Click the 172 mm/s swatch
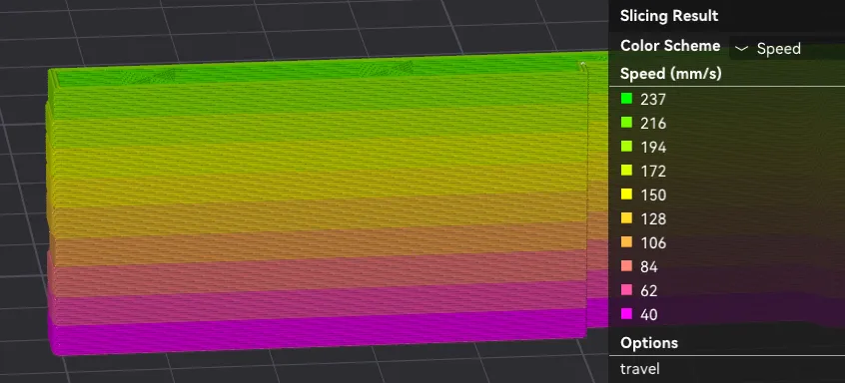845x383 pixels. pyautogui.click(x=626, y=171)
